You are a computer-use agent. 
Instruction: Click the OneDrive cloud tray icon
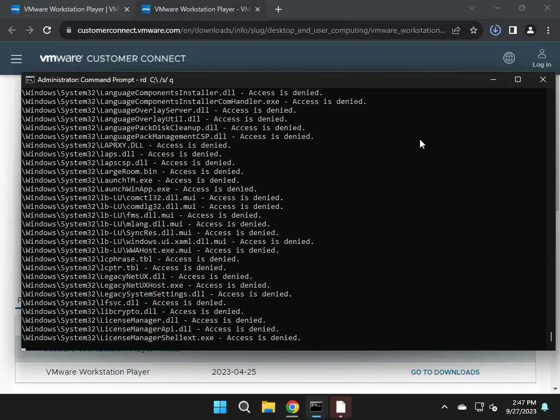point(462,407)
